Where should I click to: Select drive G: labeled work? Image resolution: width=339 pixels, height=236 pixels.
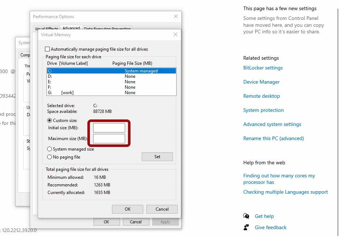point(111,93)
